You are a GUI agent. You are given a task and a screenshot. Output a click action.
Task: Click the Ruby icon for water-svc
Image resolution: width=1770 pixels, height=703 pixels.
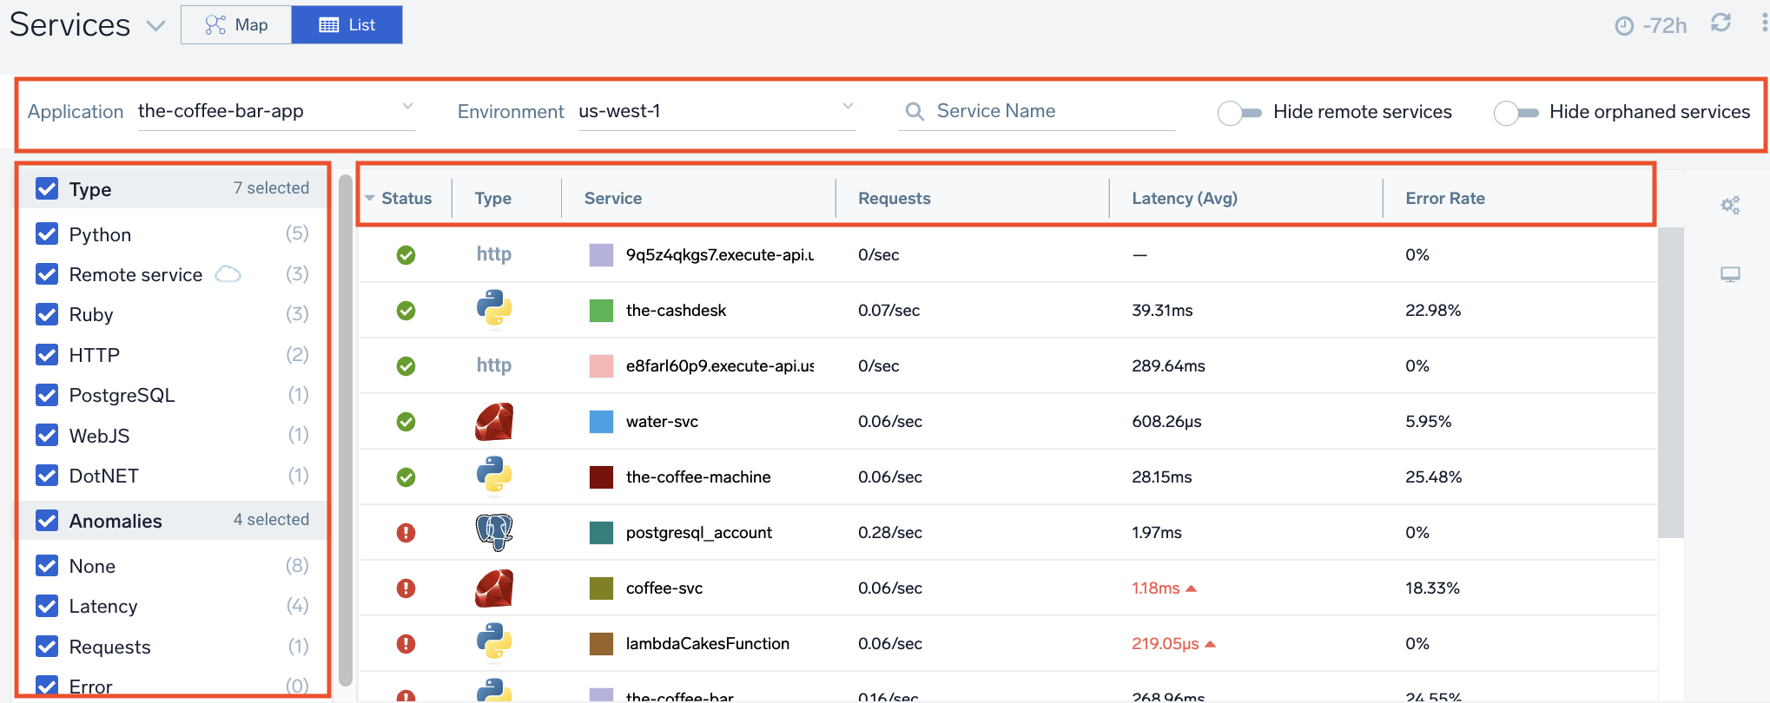[x=494, y=422]
